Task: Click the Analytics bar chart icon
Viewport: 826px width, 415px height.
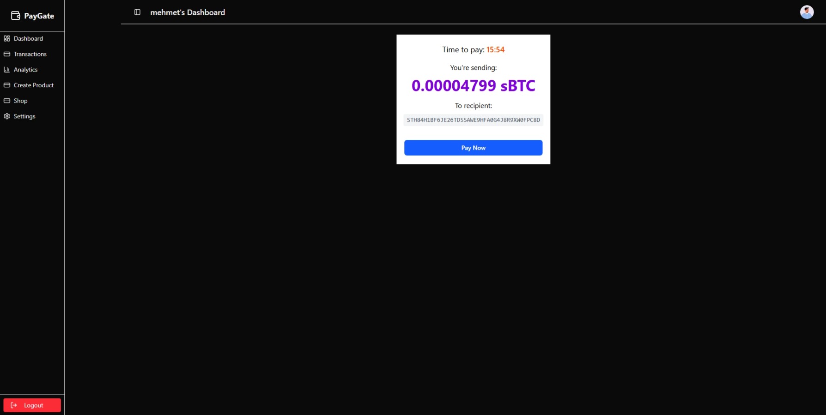Action: coord(7,70)
